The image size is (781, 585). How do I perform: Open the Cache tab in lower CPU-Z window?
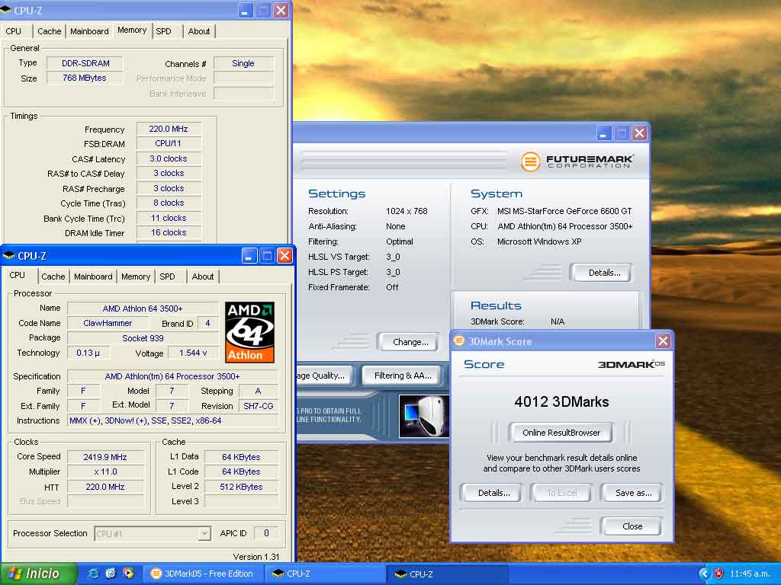point(53,277)
